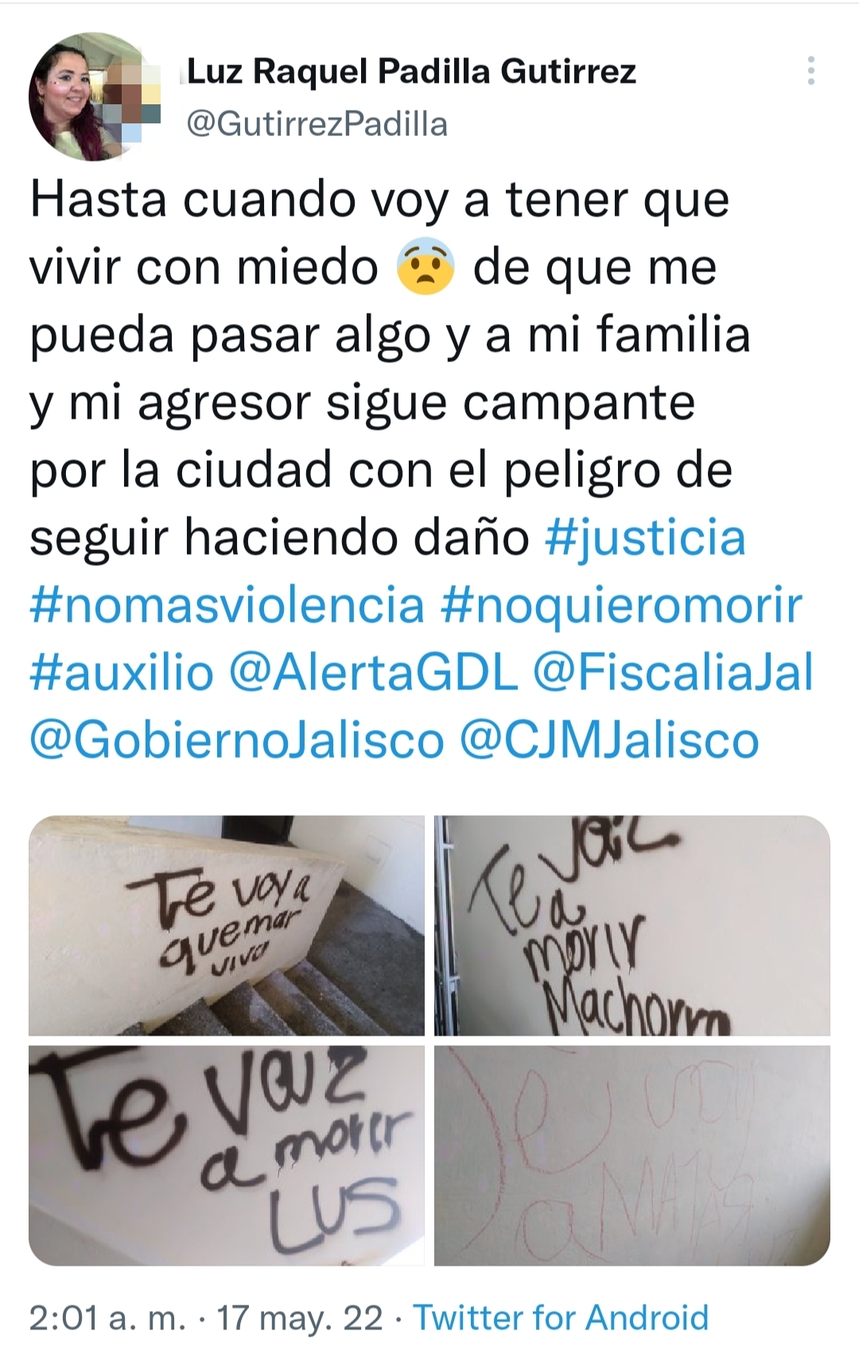Open the #noquieromorir hashtag

(620, 605)
